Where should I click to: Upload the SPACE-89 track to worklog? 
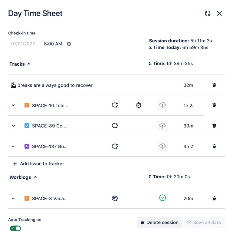tap(162, 126)
